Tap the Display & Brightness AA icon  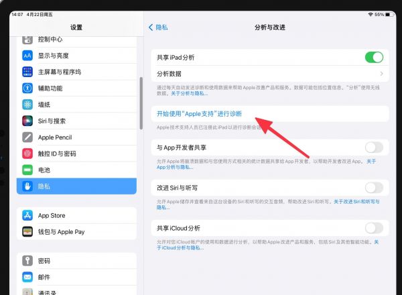click(27, 56)
